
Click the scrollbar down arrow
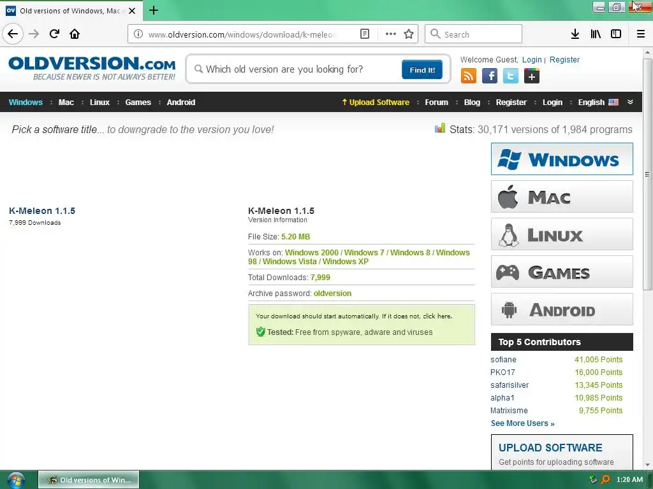coord(647,465)
